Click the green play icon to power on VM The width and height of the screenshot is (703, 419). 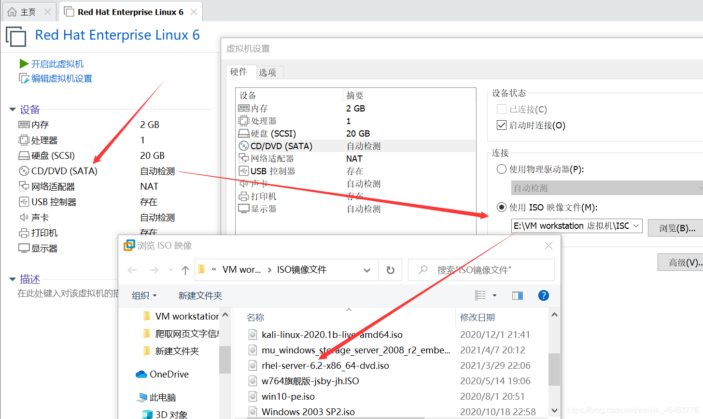[x=24, y=64]
